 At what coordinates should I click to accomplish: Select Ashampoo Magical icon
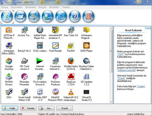(86, 30)
